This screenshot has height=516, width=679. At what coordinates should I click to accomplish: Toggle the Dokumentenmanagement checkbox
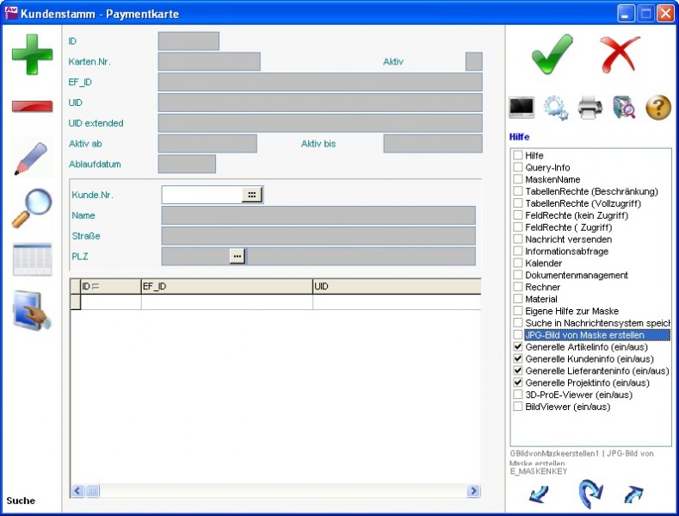[x=518, y=276]
